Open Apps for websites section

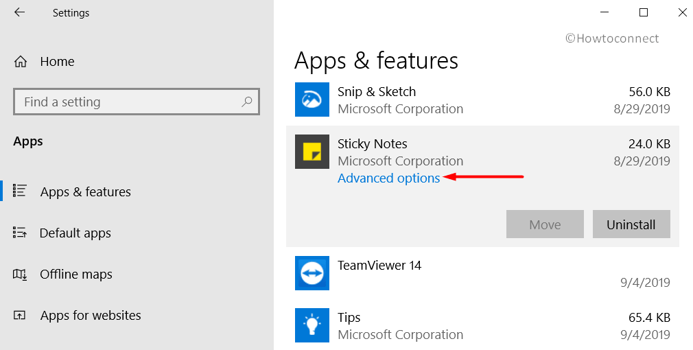pos(91,315)
